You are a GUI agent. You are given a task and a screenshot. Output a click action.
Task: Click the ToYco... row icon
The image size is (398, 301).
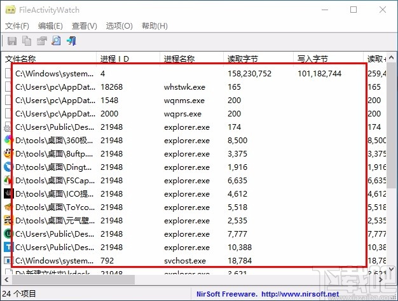8,207
